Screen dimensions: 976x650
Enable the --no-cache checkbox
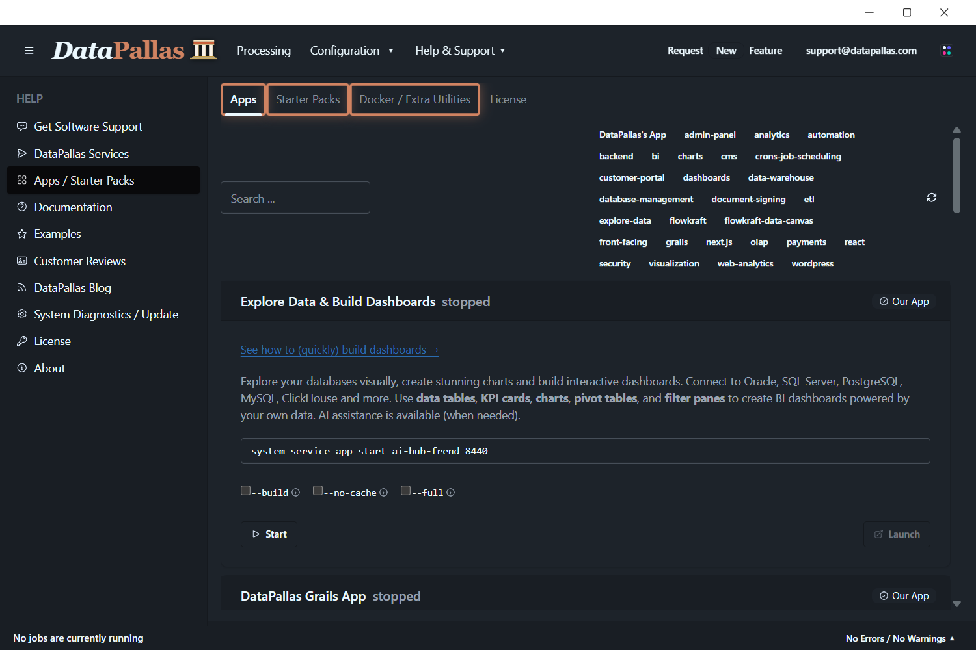click(318, 491)
